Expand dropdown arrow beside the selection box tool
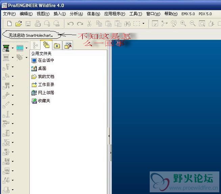Viewport: 221px width, 194px height. pyautogui.click(x=144, y=23)
